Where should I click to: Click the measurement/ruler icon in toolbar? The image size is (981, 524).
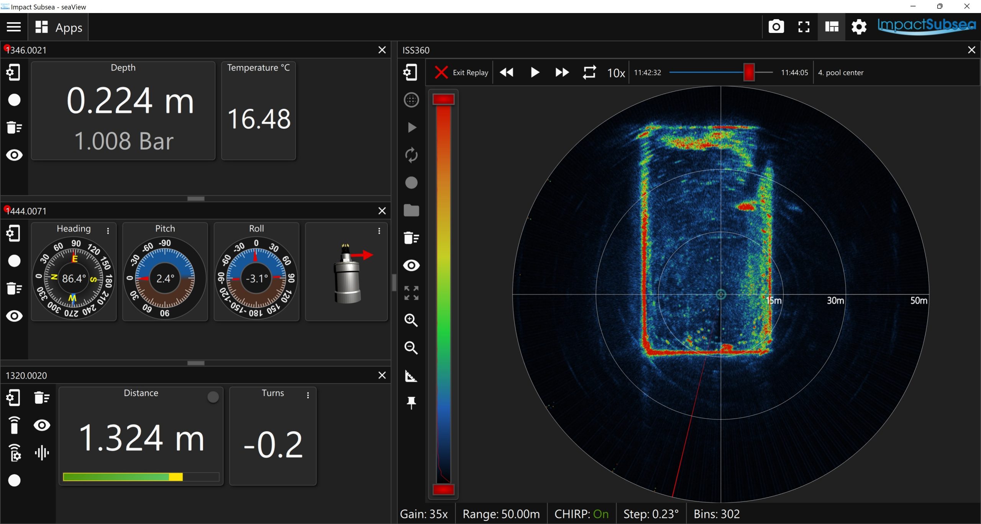[412, 377]
